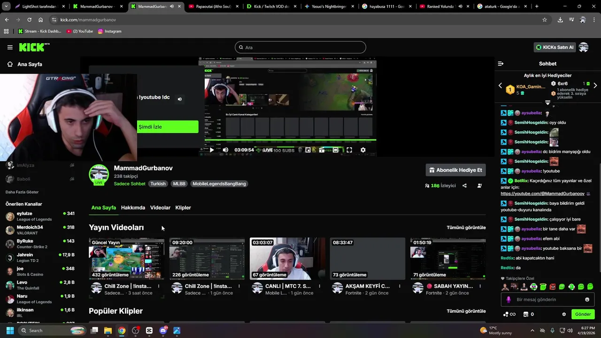Open the chat shop icon
This screenshot has height=338, width=601.
[526, 315]
